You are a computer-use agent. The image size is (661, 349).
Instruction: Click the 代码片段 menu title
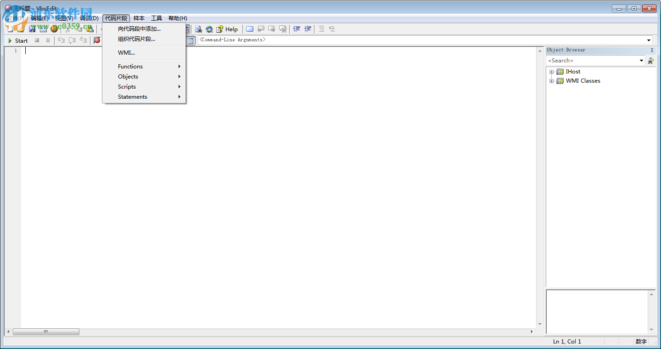tap(116, 18)
